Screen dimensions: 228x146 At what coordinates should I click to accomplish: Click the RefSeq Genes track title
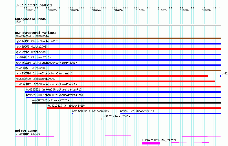pos(26,131)
